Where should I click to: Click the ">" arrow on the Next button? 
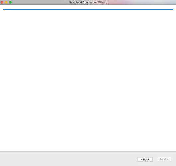pos(168,159)
